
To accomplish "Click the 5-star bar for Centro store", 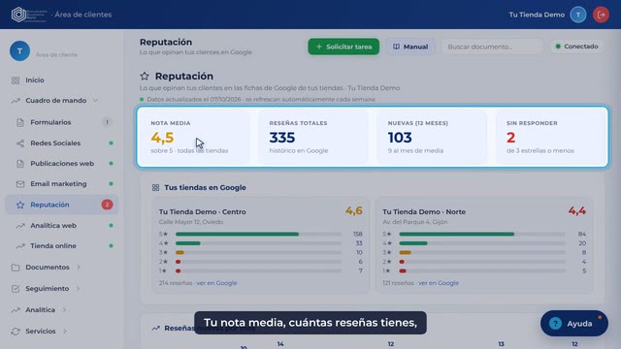I will tap(259, 235).
